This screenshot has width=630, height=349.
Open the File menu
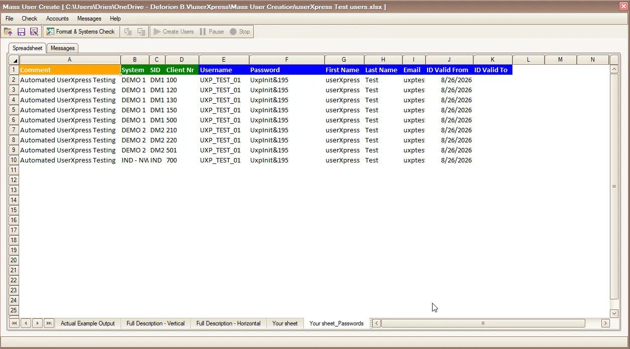point(10,19)
